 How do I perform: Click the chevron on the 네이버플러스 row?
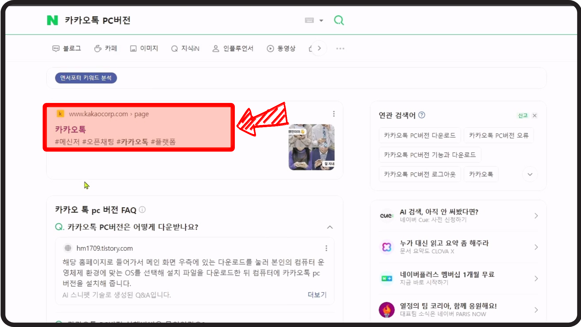[536, 279]
